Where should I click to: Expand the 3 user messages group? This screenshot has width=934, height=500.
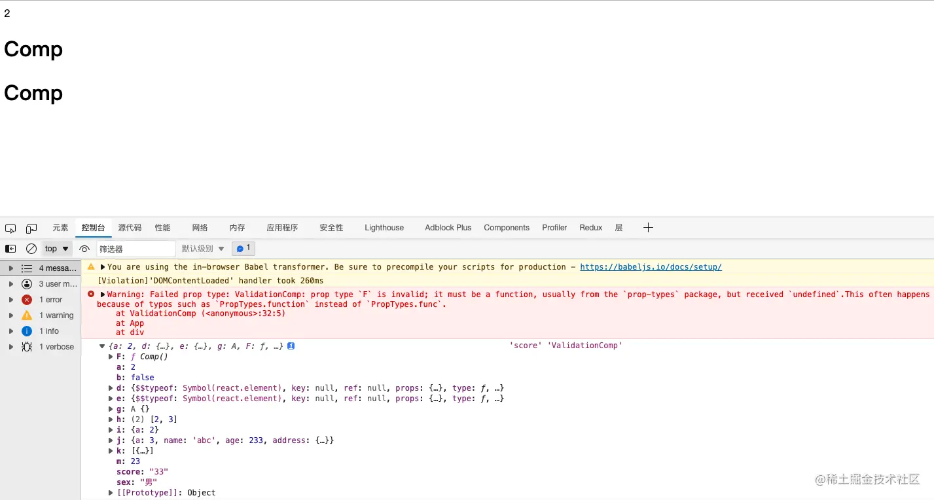click(10, 284)
